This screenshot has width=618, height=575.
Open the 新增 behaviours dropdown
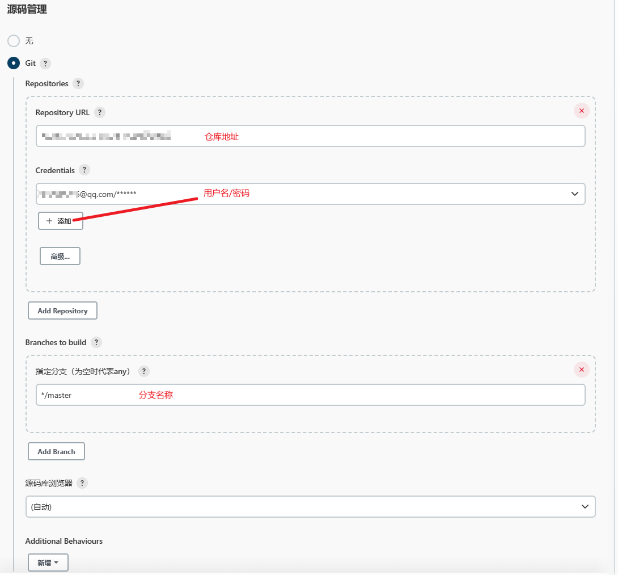tap(48, 563)
